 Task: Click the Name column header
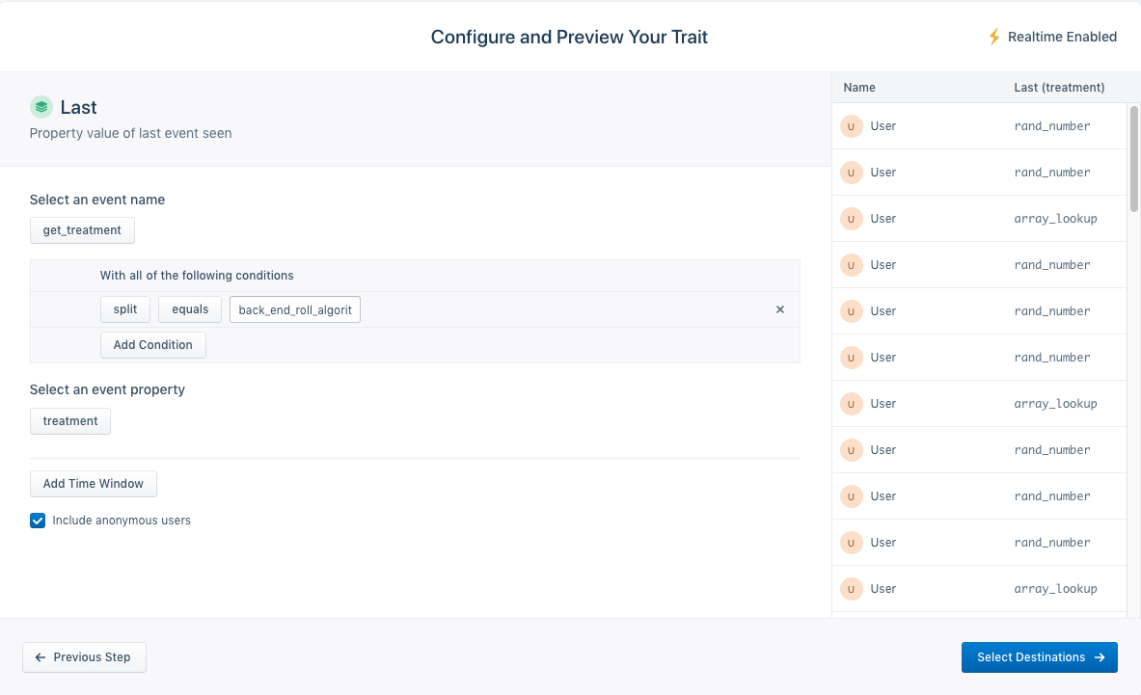tap(859, 88)
